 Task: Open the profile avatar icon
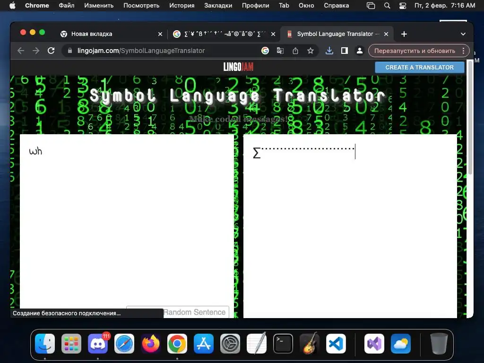pyautogui.click(x=360, y=51)
